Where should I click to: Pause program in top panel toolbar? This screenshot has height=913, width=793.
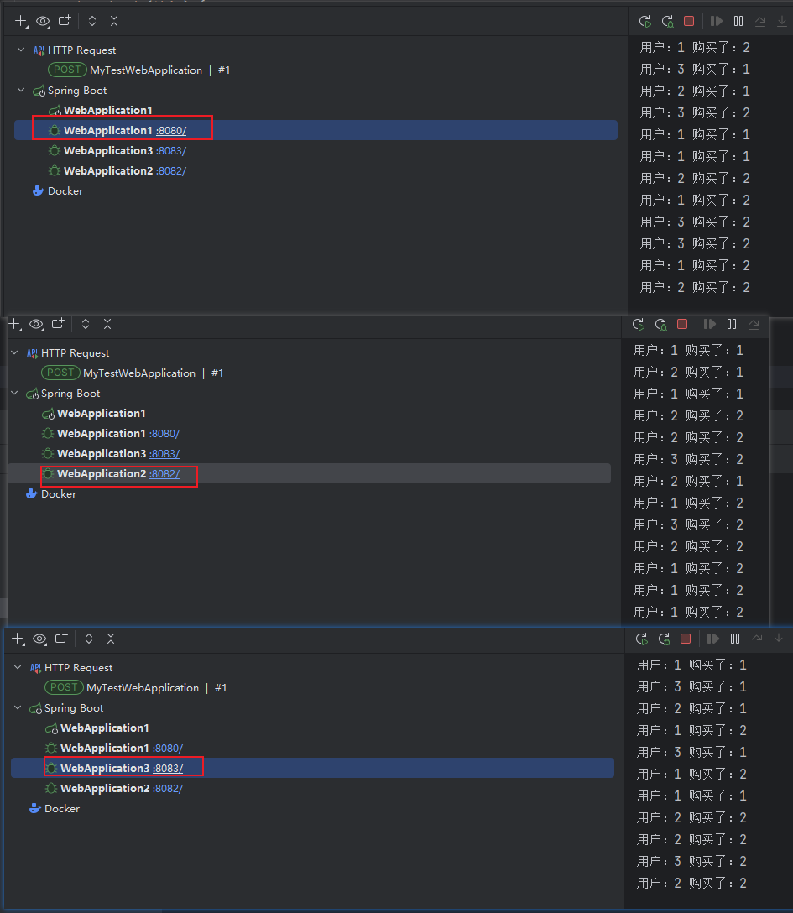[738, 21]
